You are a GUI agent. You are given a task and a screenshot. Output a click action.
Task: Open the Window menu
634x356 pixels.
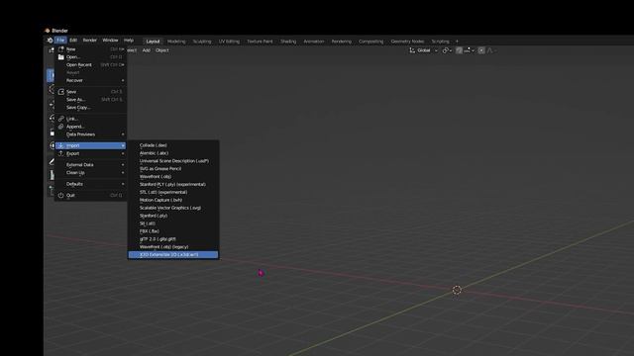[x=110, y=41]
